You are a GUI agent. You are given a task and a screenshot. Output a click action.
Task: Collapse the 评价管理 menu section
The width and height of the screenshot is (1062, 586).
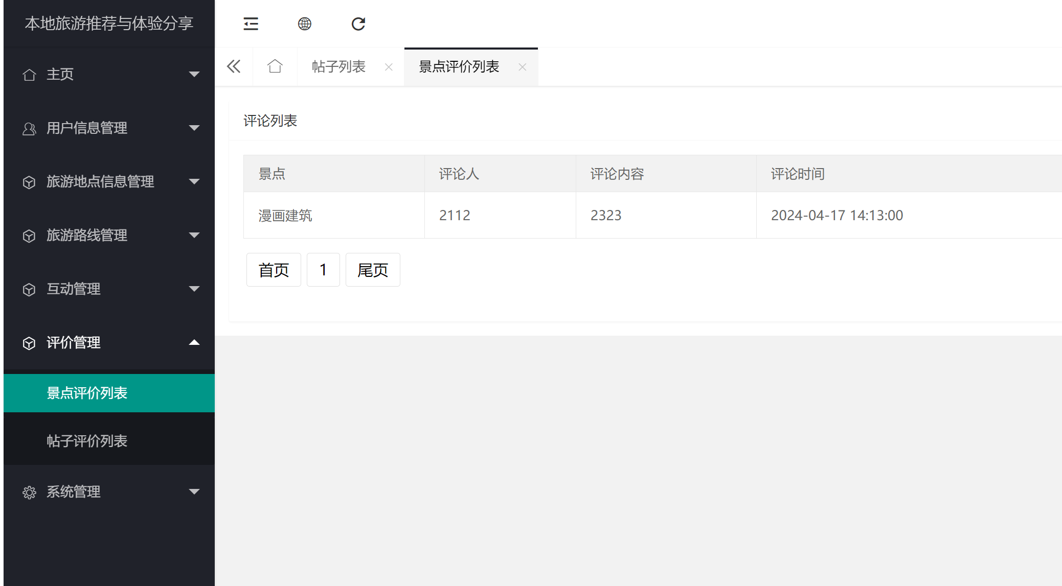[x=194, y=342]
